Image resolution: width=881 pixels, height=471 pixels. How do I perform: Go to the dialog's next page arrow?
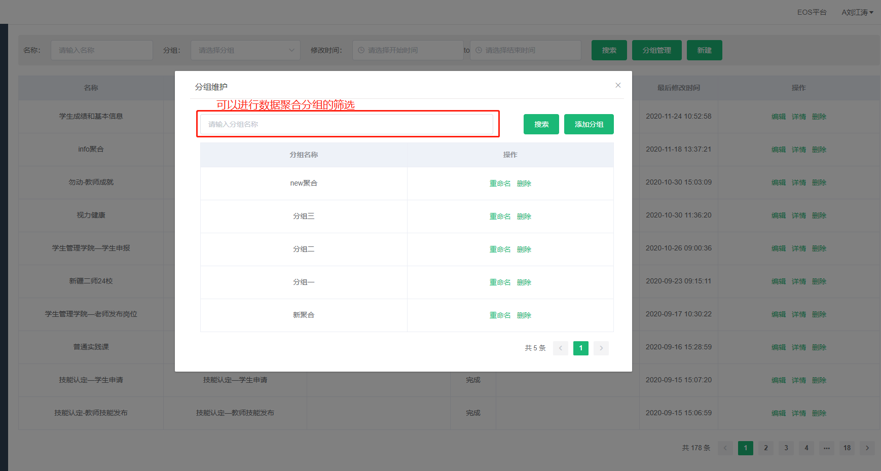(x=601, y=348)
